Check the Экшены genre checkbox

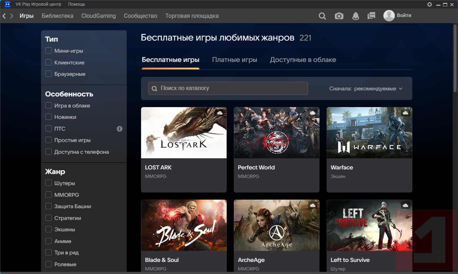click(x=49, y=230)
